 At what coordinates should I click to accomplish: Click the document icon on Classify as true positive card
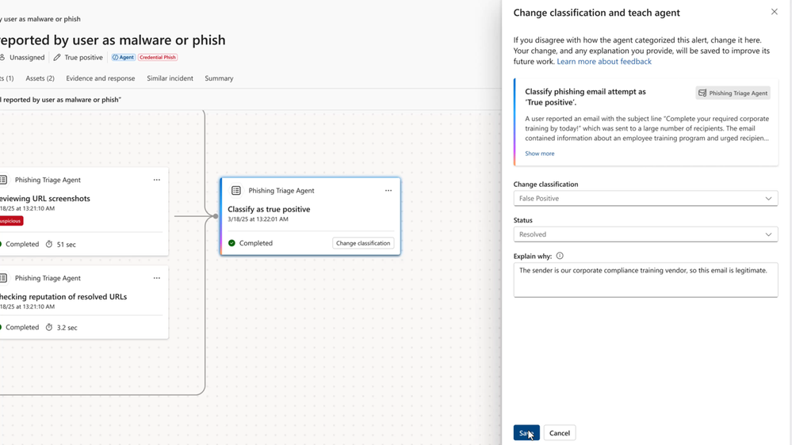click(236, 191)
